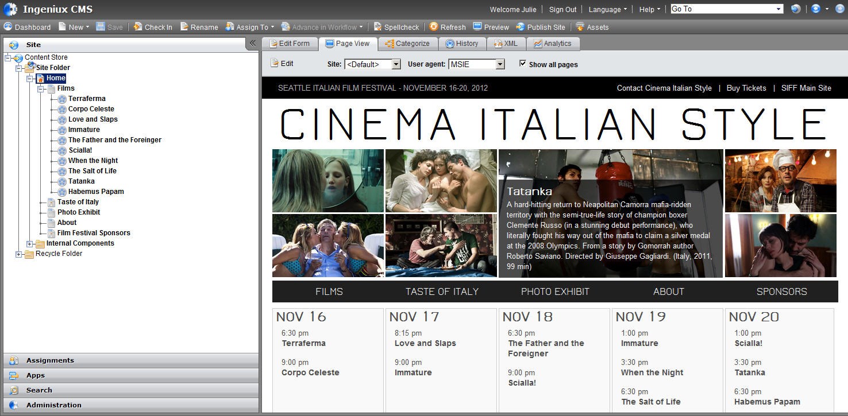Click the Taste of Italy page icon
This screenshot has height=416, width=848.
pos(52,202)
